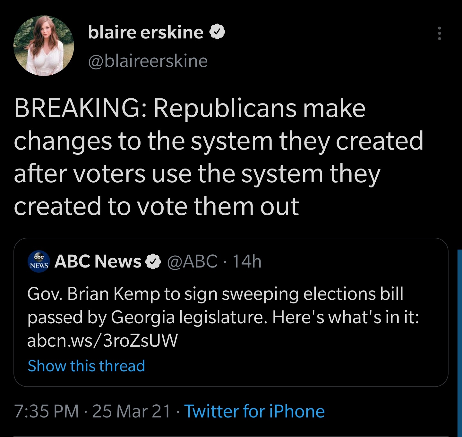Click blaire erskine's verified badge
The image size is (462, 437).
[217, 32]
